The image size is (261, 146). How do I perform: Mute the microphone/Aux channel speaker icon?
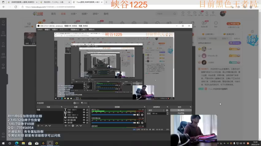click(x=138, y=115)
